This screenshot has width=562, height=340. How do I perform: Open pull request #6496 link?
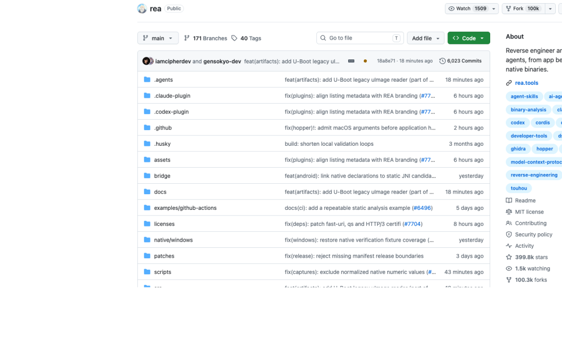point(422,208)
